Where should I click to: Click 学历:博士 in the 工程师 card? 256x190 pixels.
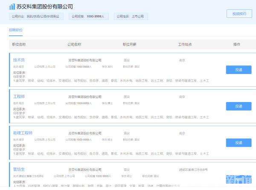pyautogui.click(x=107, y=103)
